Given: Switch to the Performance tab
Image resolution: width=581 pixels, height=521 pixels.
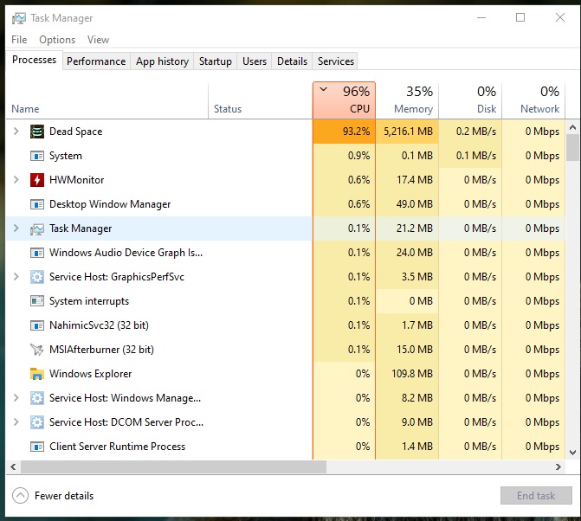Looking at the screenshot, I should (96, 61).
